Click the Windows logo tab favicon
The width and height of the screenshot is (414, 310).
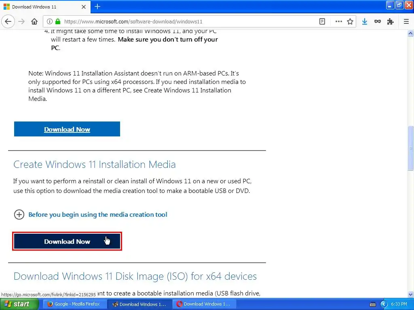click(6, 7)
